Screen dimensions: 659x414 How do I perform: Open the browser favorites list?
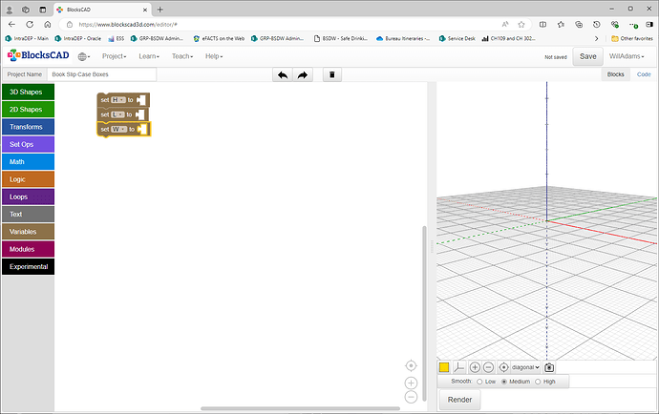[561, 25]
